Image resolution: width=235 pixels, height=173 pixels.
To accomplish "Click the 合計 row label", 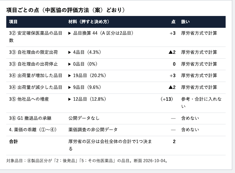I will click(14, 141).
